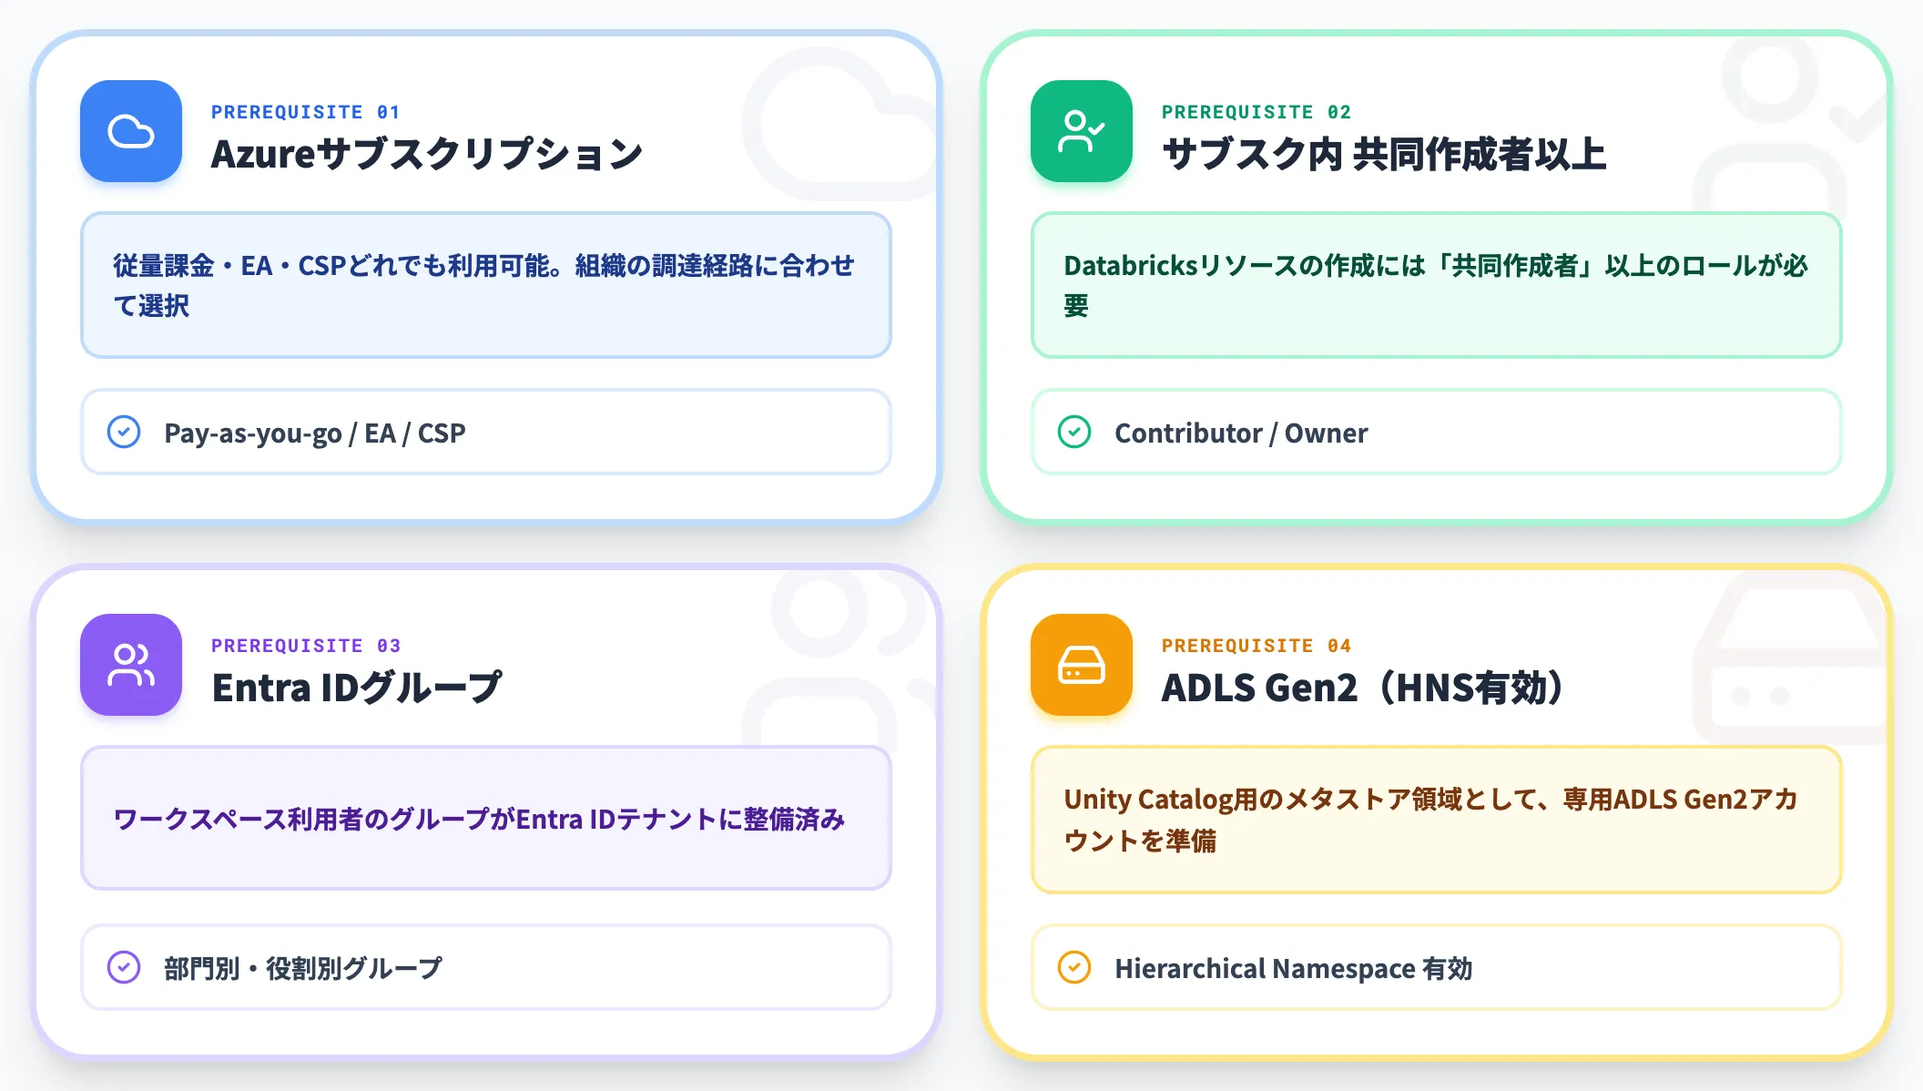
Task: Click the purple users icon for Entra ID groups
Action: pos(131,665)
